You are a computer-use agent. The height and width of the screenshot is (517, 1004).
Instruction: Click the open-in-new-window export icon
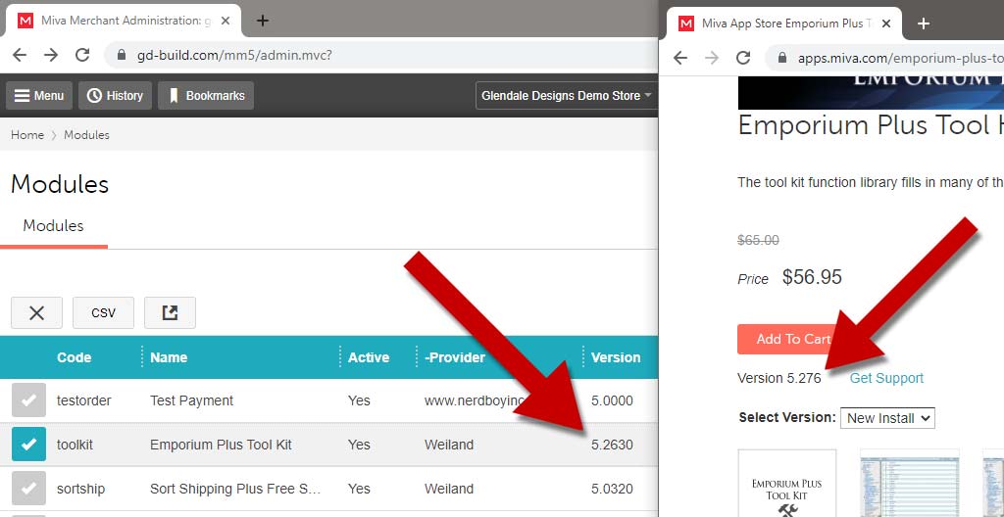(x=170, y=313)
